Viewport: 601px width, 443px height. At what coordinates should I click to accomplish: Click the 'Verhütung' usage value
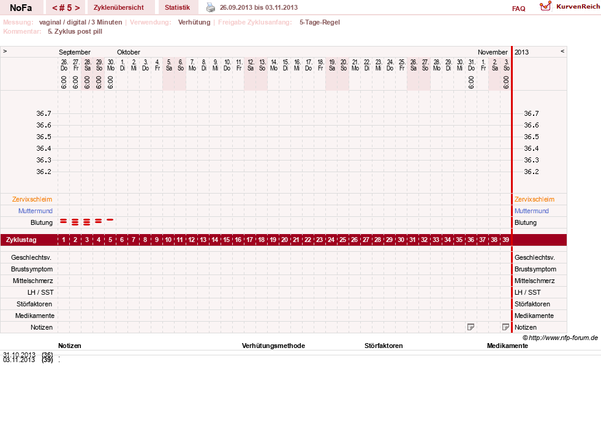[194, 22]
